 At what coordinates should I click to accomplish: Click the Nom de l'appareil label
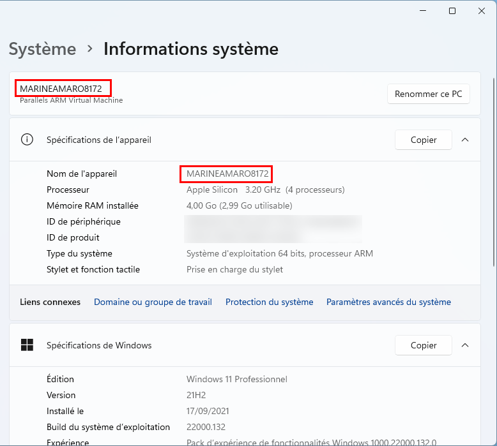click(x=82, y=174)
